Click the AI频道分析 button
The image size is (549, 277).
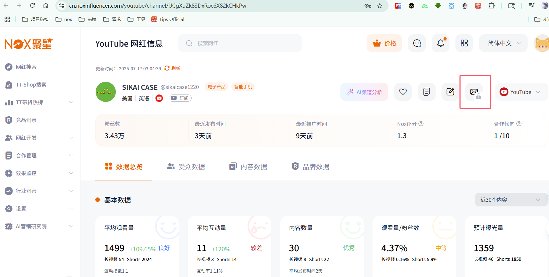click(364, 92)
